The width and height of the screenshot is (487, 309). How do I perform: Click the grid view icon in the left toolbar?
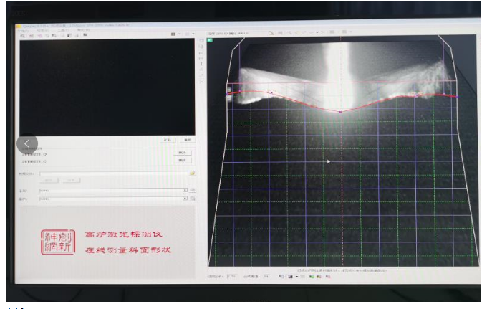point(173,34)
